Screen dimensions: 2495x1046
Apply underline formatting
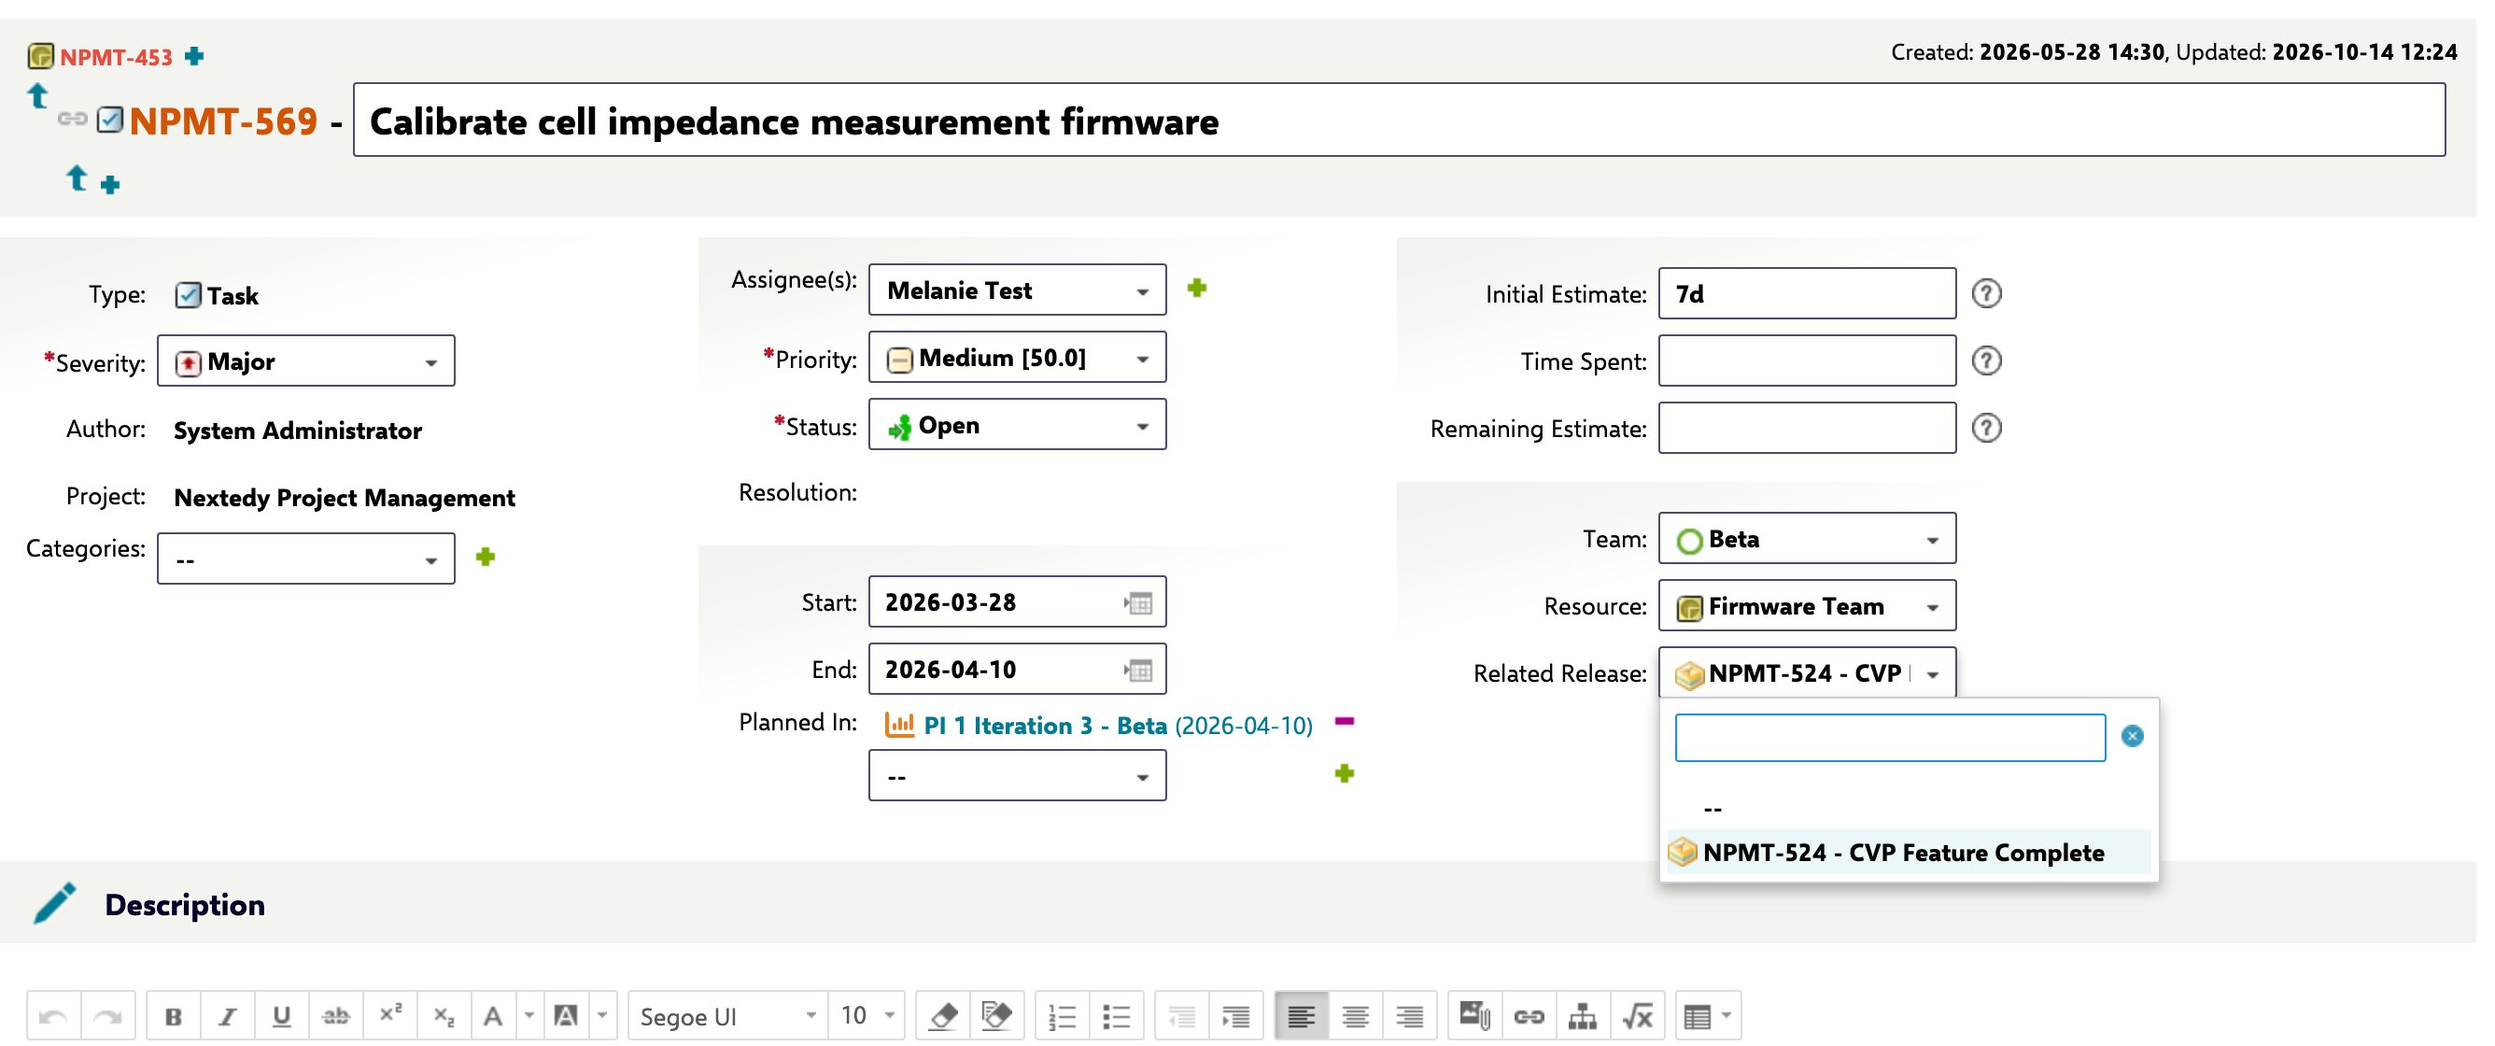click(282, 1016)
